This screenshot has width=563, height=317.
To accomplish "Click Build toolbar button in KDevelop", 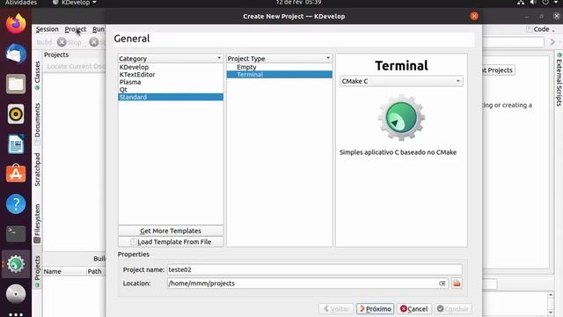I will (x=45, y=42).
